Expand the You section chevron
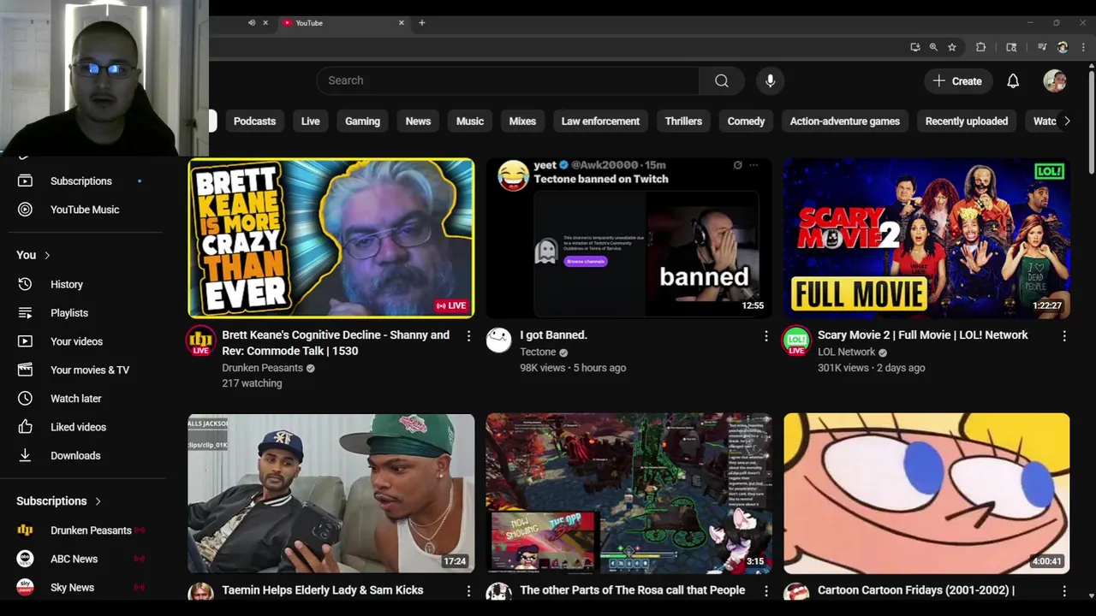This screenshot has width=1096, height=616. coord(47,255)
